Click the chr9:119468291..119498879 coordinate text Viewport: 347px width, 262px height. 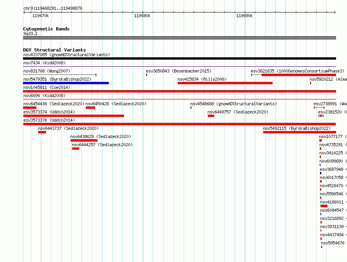coord(53,8)
